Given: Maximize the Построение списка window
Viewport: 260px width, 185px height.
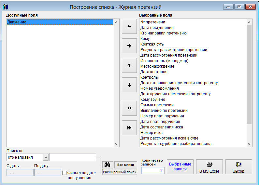Looking at the screenshot, I should pos(239,7).
